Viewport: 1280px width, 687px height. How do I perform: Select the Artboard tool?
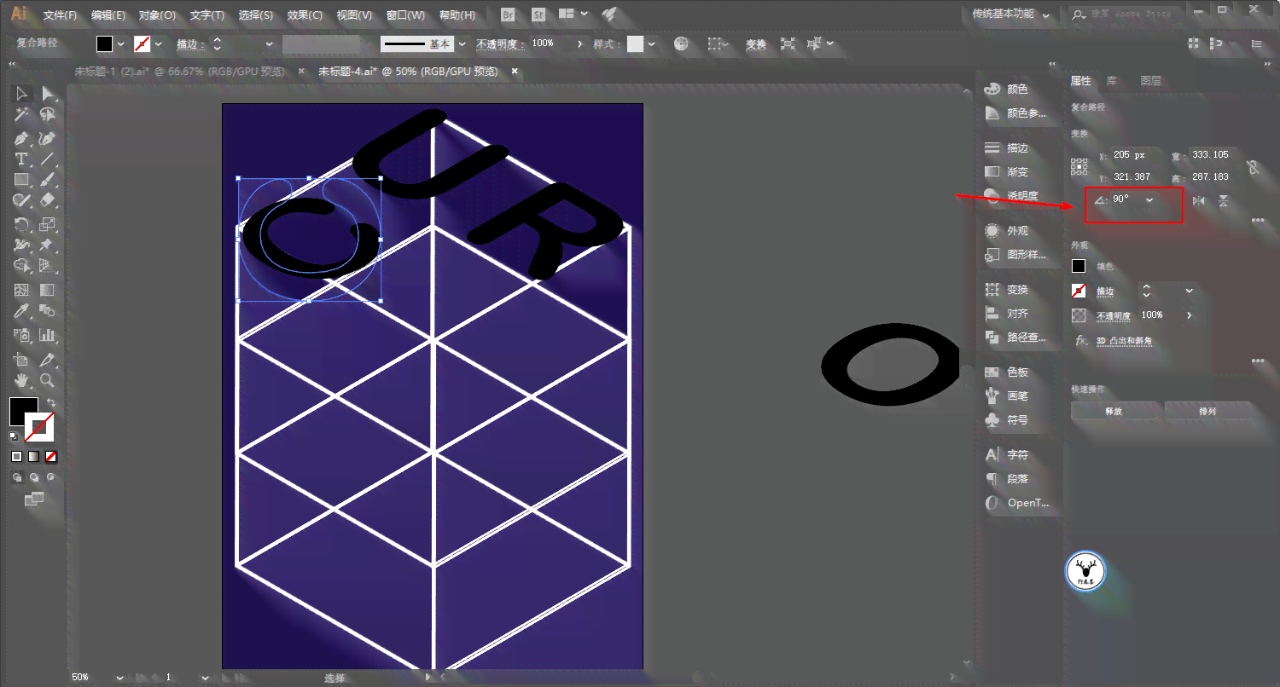[22, 359]
